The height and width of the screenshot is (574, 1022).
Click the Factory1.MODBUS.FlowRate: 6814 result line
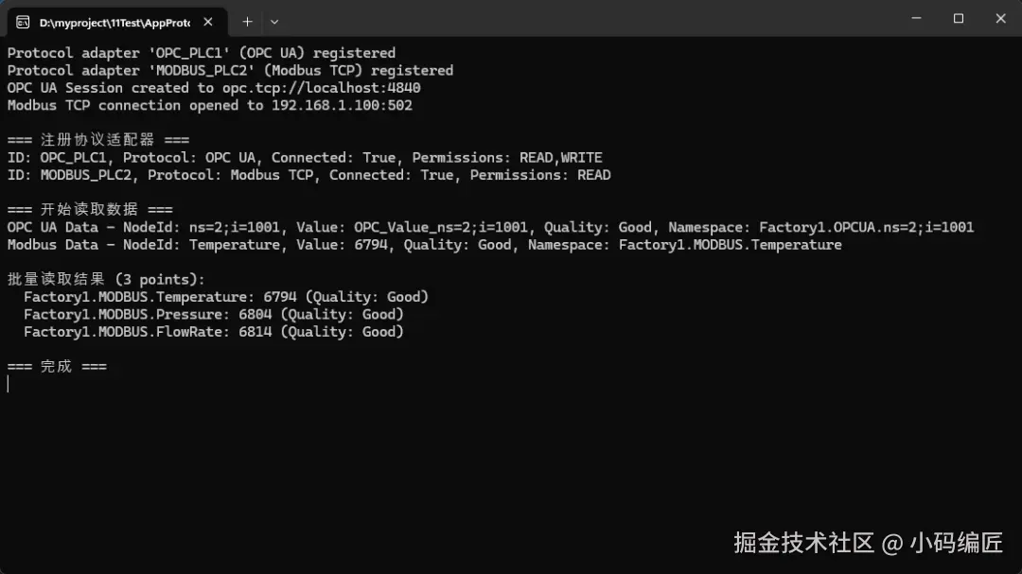[x=214, y=331]
